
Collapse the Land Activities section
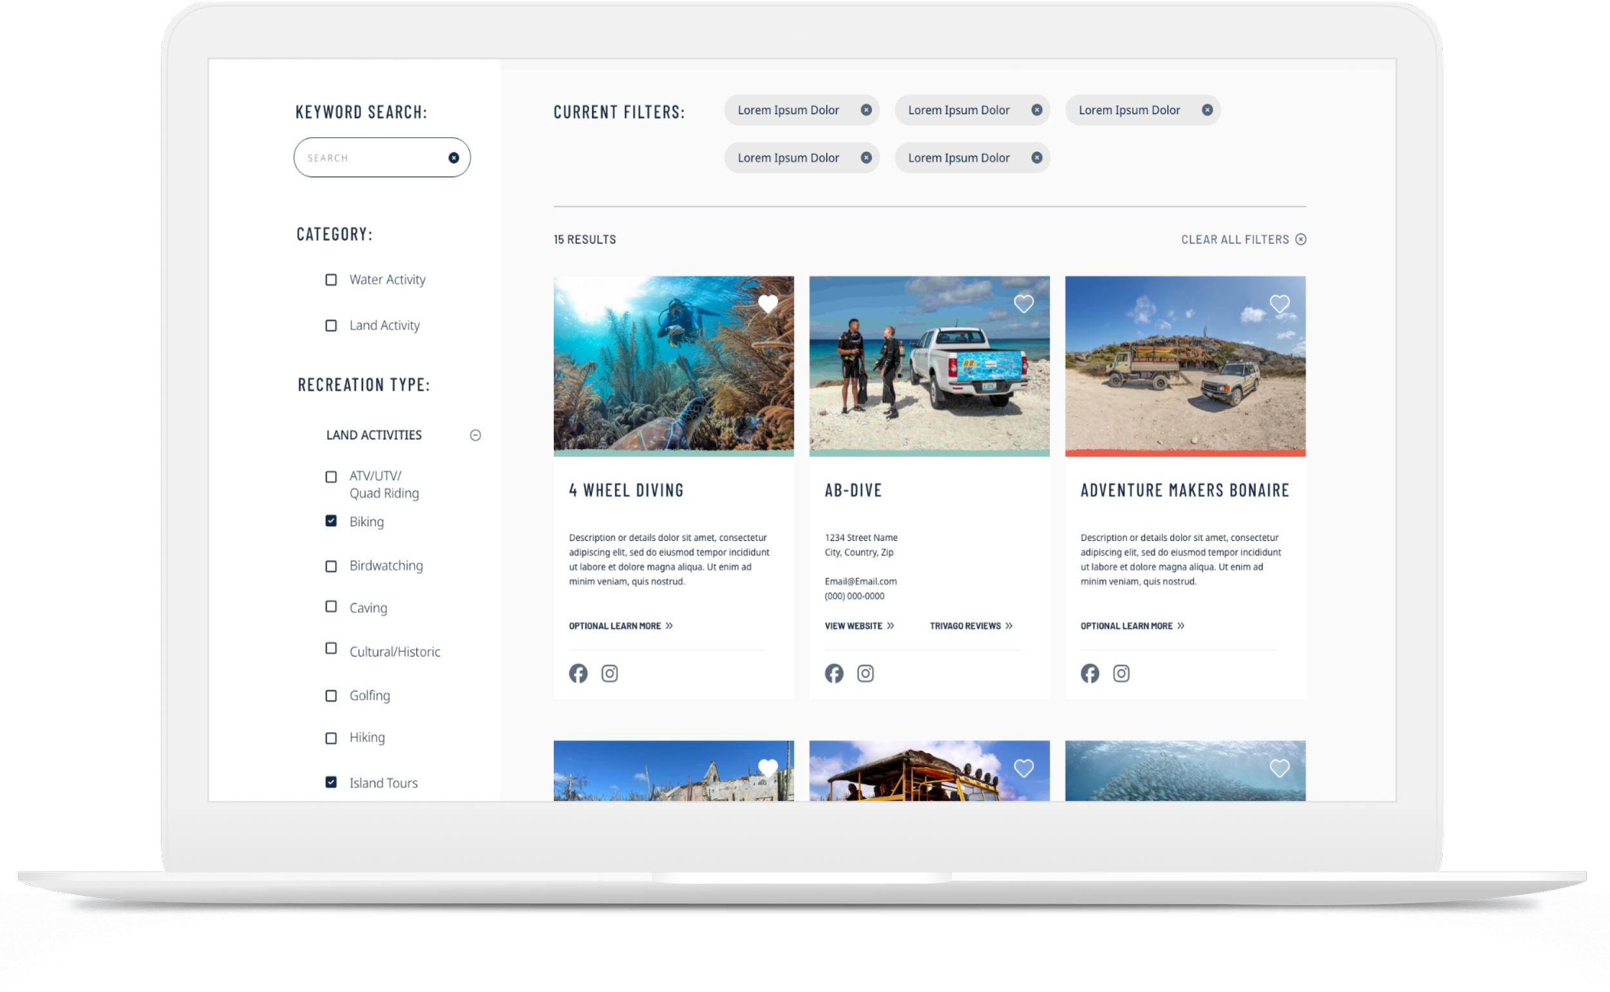[475, 435]
